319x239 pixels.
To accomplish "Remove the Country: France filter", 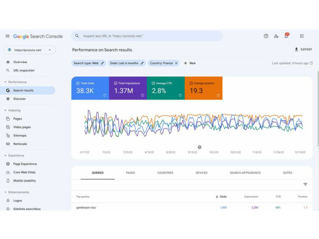I will (176, 63).
